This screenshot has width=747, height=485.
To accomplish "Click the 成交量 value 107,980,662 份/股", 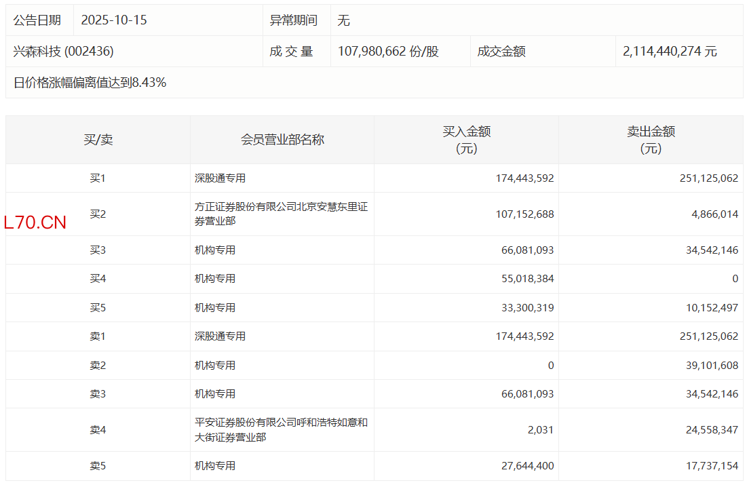I will click(388, 52).
